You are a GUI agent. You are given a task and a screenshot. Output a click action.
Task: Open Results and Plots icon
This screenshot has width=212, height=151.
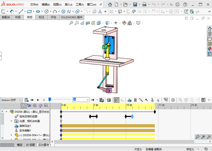pos(166,100)
